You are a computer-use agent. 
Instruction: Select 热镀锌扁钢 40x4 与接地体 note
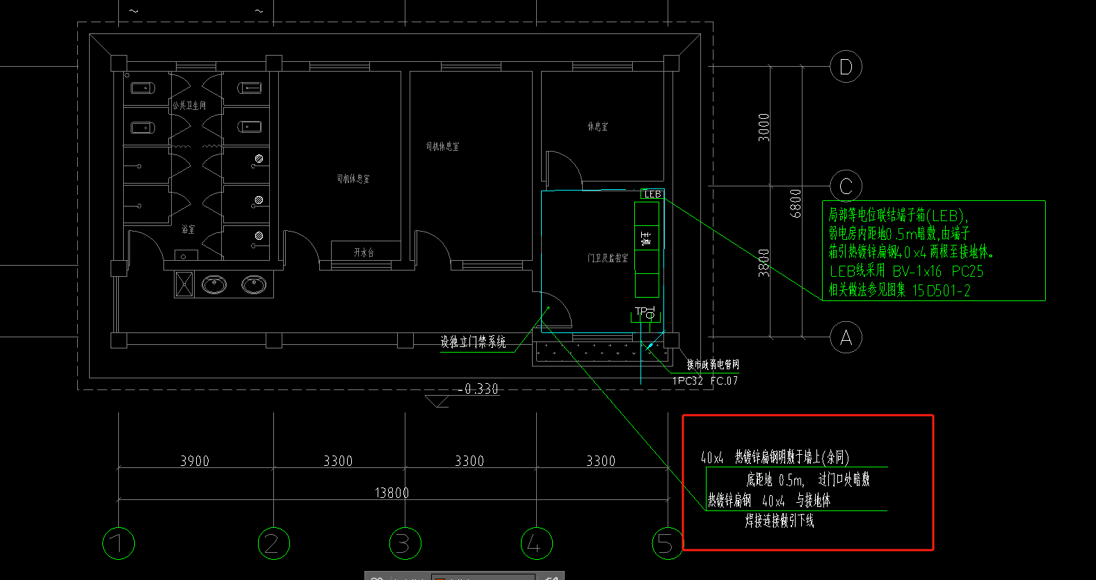click(x=769, y=501)
